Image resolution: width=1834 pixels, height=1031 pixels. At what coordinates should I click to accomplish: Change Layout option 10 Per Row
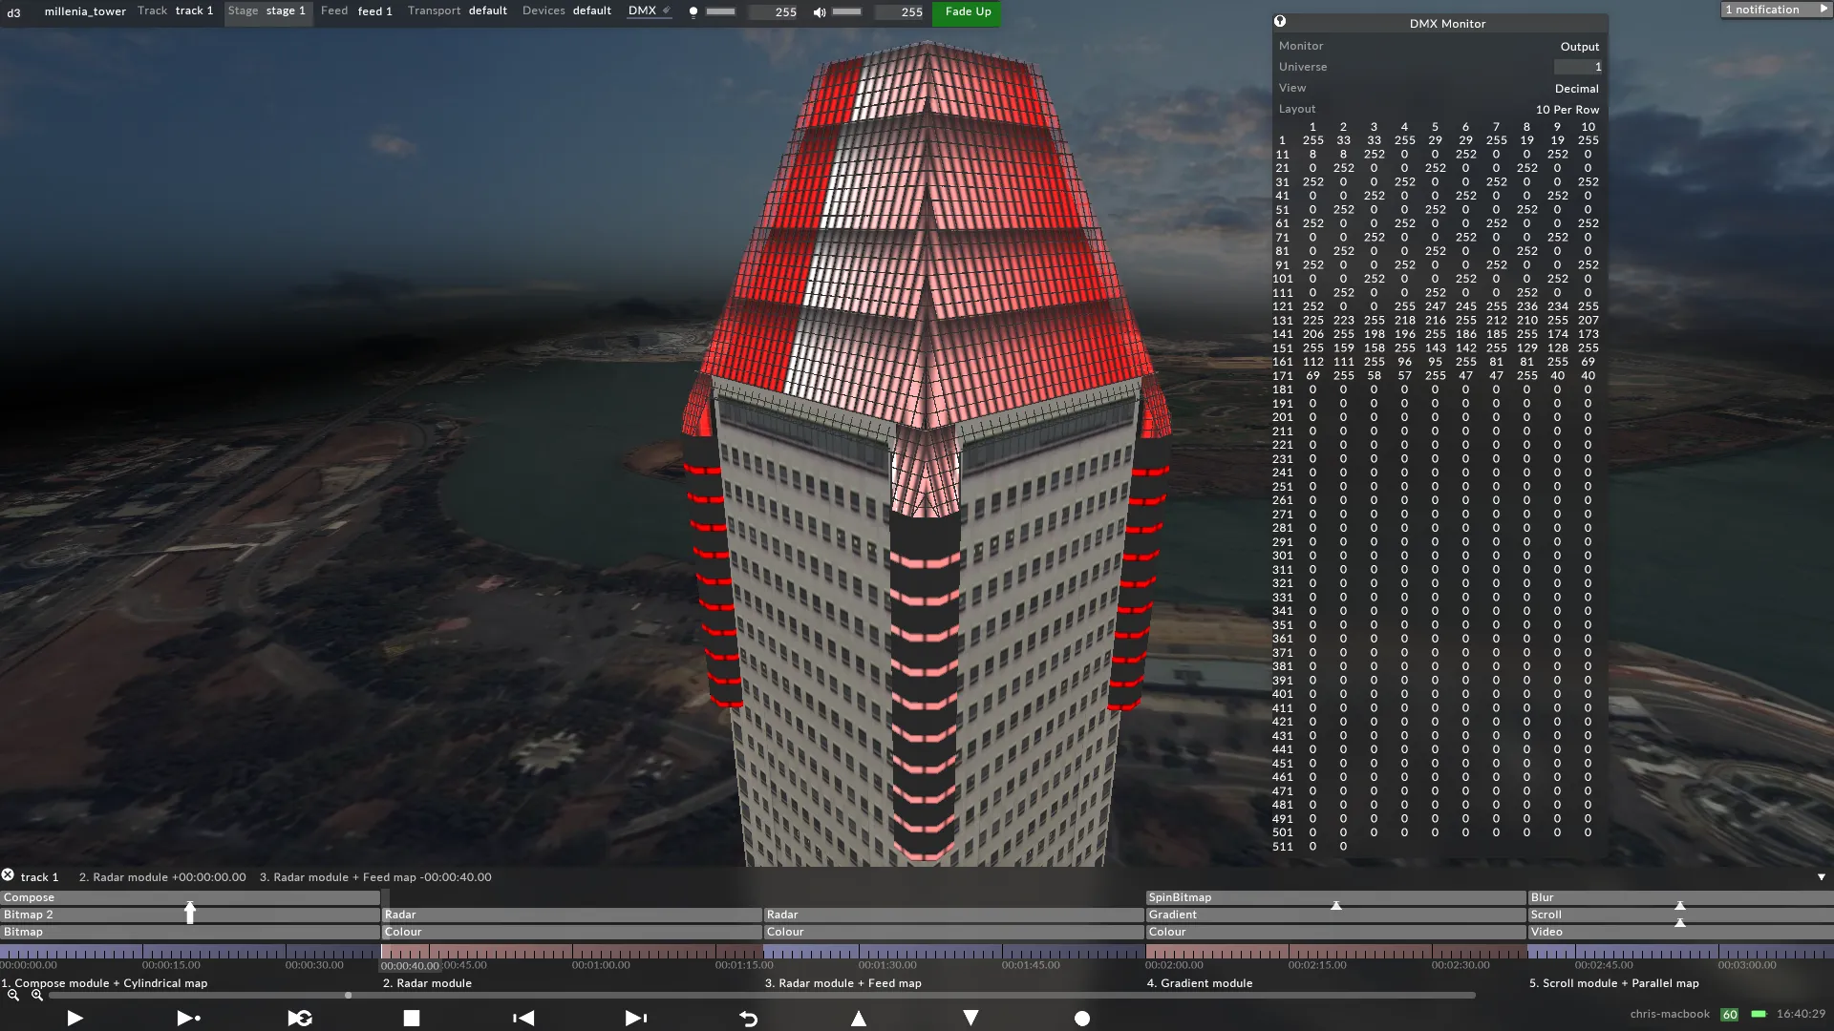(x=1567, y=109)
